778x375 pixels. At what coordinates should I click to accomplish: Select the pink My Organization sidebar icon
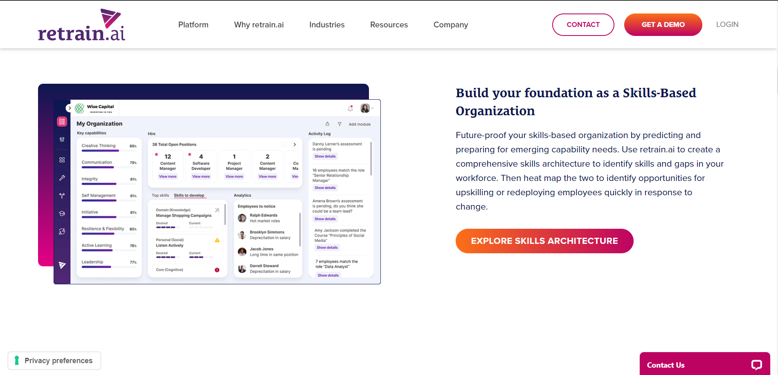[62, 121]
